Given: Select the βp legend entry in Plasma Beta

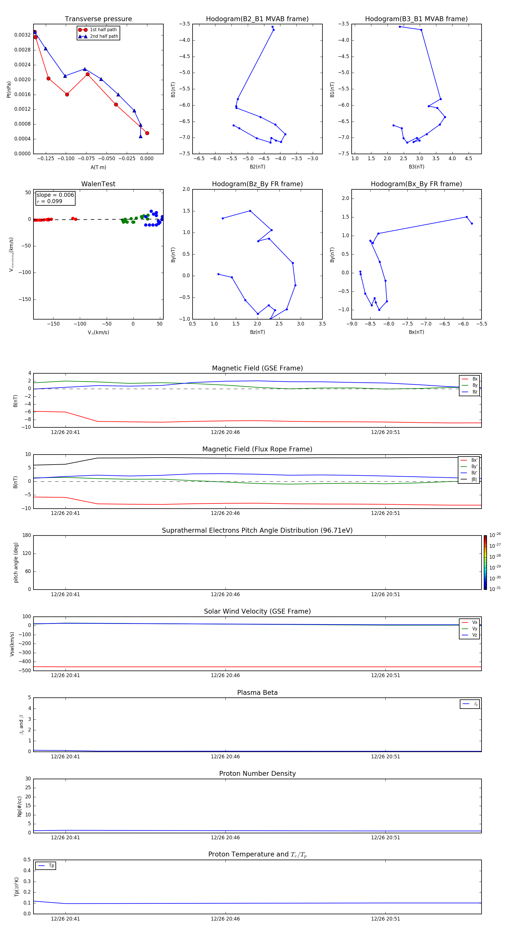Looking at the screenshot, I should [470, 704].
